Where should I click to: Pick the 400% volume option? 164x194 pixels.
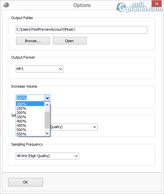[30, 121]
